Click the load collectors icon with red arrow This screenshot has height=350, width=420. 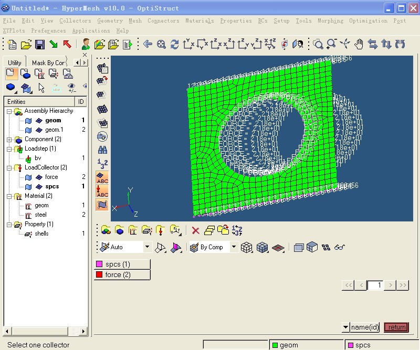[160, 230]
